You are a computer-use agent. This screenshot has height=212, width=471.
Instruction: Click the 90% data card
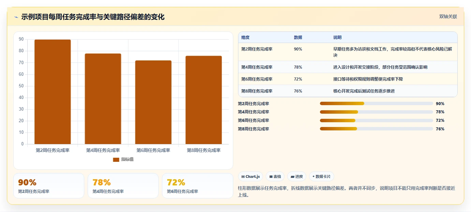point(49,186)
